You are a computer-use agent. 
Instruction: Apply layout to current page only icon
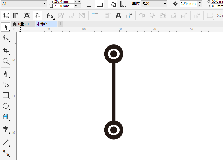[123, 4]
